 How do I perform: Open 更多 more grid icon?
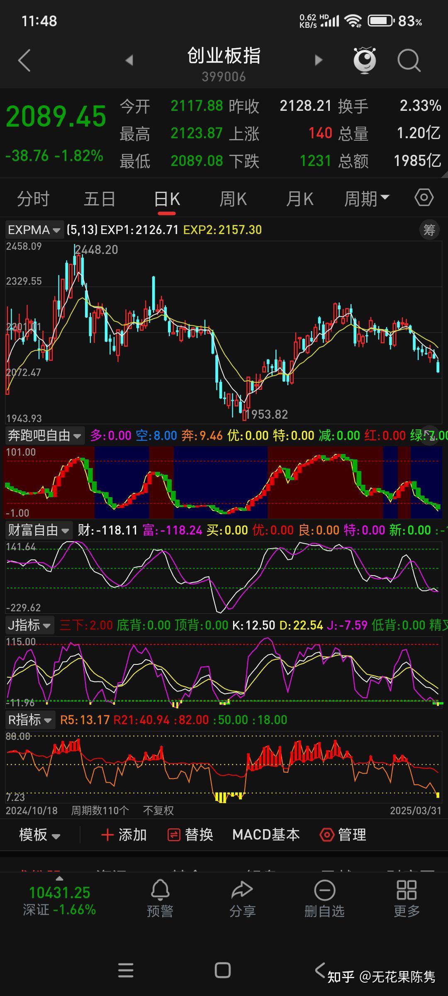point(407,899)
